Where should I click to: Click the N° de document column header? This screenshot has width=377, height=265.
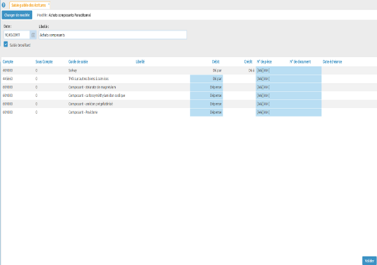point(300,62)
